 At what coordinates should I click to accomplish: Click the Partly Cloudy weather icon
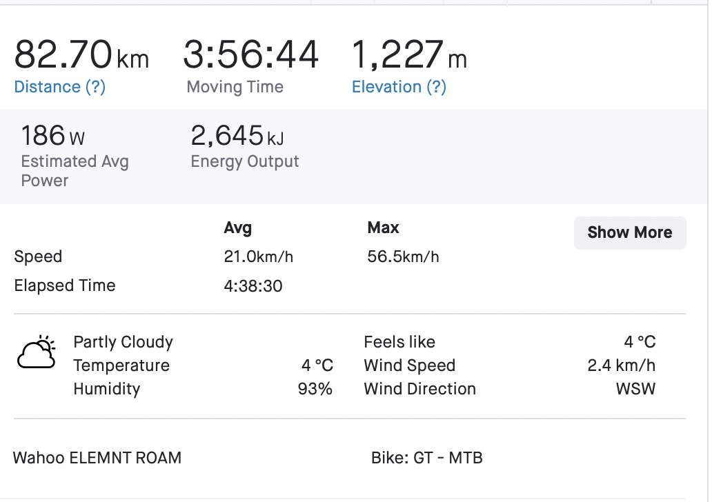click(x=37, y=352)
